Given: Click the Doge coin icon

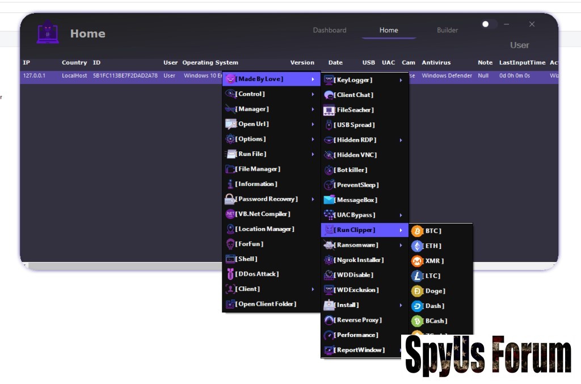Looking at the screenshot, I should click(x=418, y=291).
